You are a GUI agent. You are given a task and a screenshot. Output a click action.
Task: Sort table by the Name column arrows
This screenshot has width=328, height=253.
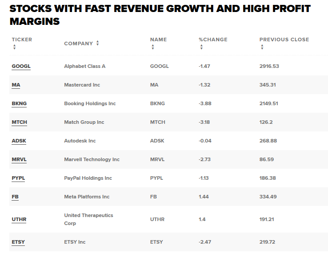153,47
